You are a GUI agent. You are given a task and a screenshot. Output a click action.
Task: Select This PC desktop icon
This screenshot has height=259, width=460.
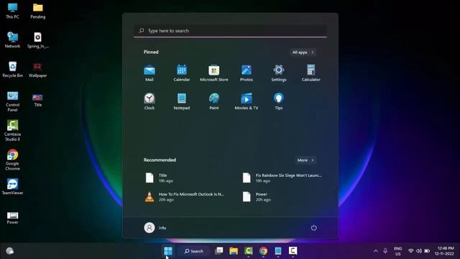pos(12,11)
